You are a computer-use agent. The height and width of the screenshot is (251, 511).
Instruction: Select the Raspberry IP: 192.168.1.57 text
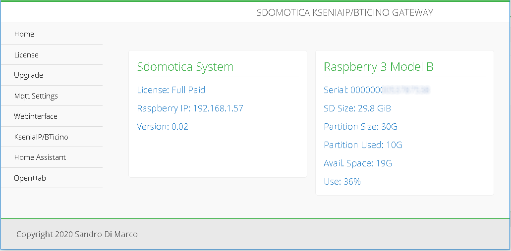(x=190, y=108)
